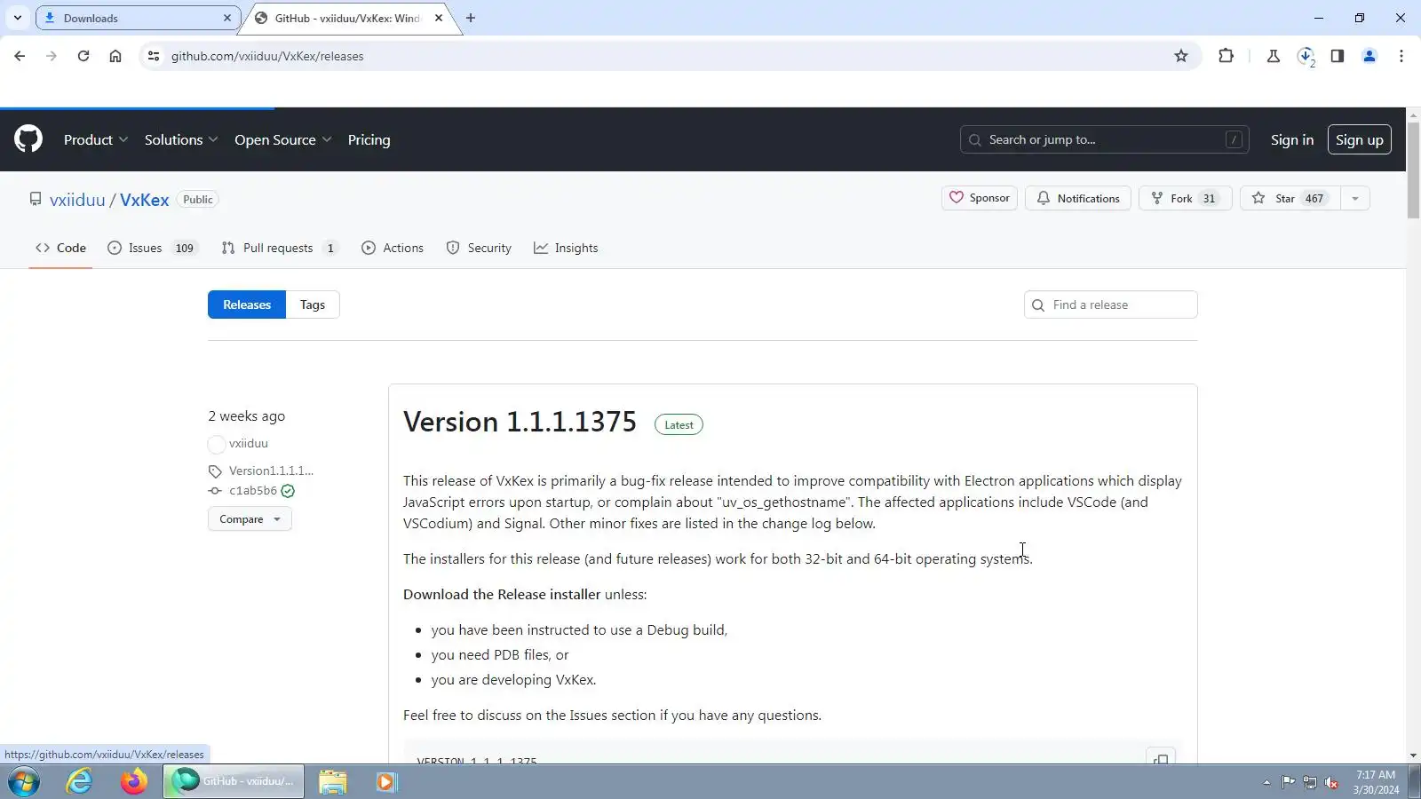Viewport: 1421px width, 799px height.
Task: Expand the Open Source menu
Action: (x=283, y=139)
